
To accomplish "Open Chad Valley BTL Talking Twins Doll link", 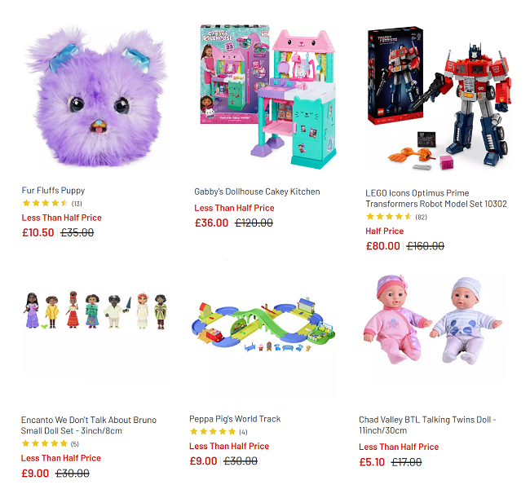I will (x=427, y=425).
